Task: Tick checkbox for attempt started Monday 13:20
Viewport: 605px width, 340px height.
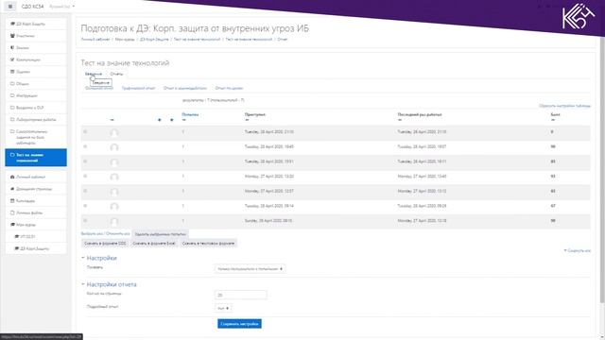Action: click(85, 177)
